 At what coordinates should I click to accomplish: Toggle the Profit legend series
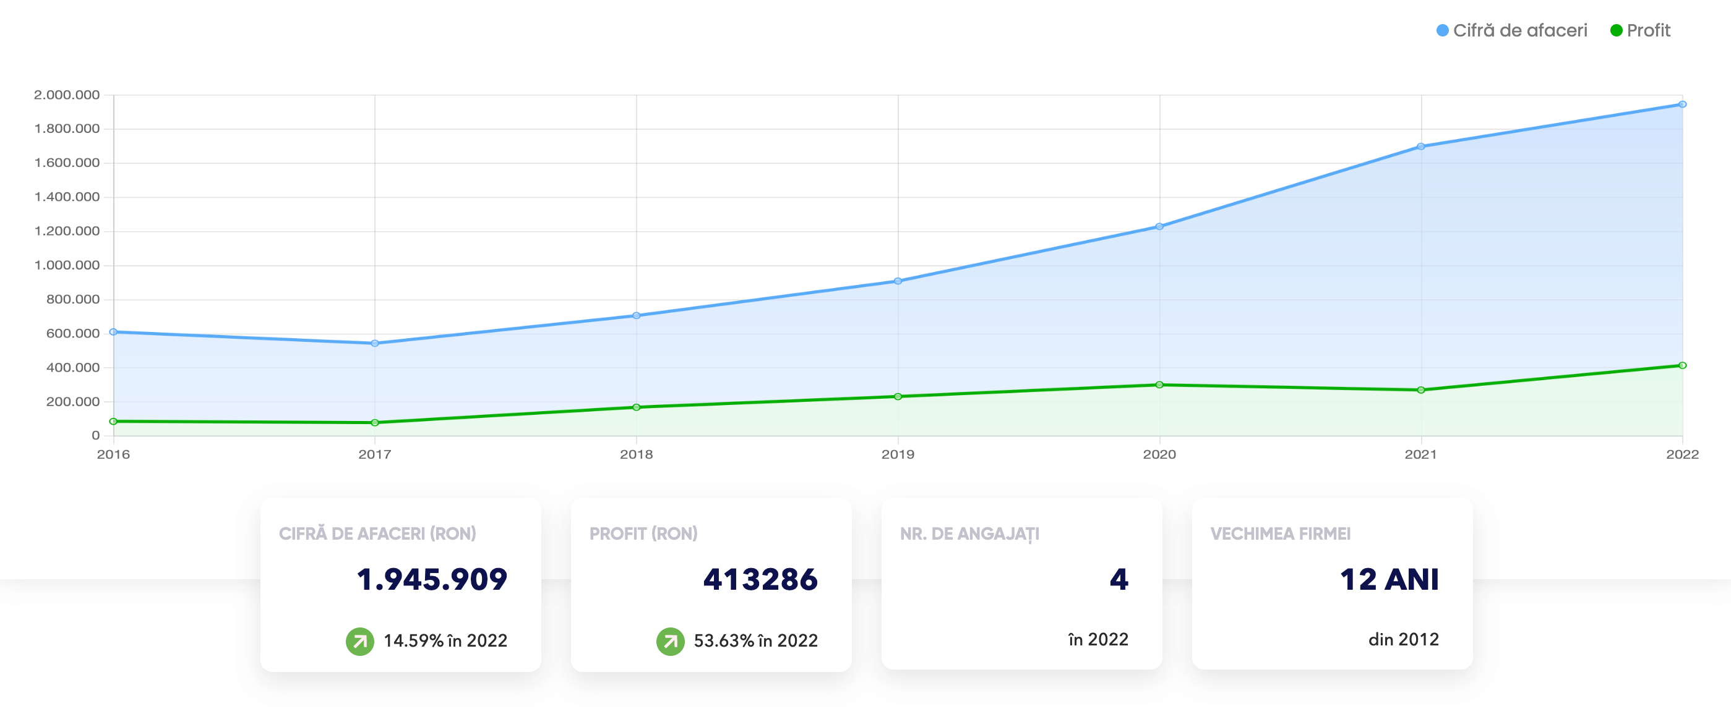[x=1640, y=30]
